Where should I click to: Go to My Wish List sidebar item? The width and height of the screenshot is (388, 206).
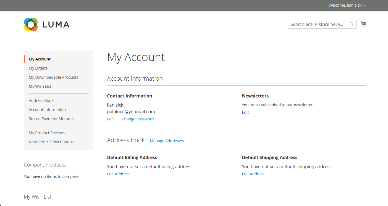click(40, 86)
